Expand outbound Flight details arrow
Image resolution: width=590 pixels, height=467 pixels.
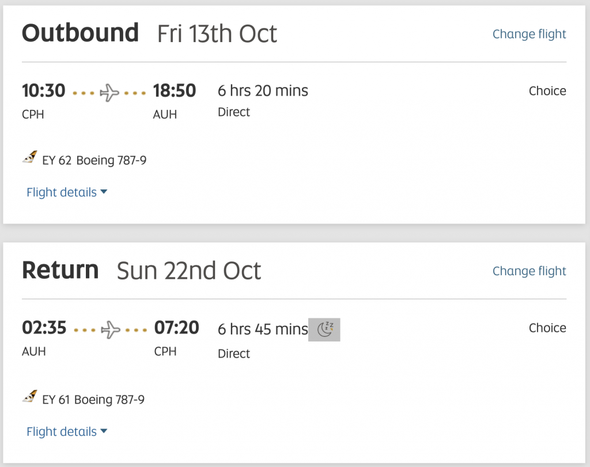(104, 192)
